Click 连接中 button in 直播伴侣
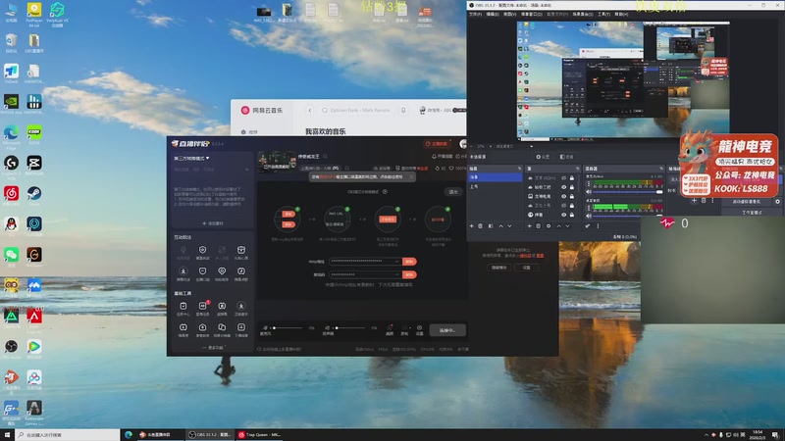The height and width of the screenshot is (441, 785). point(447,330)
